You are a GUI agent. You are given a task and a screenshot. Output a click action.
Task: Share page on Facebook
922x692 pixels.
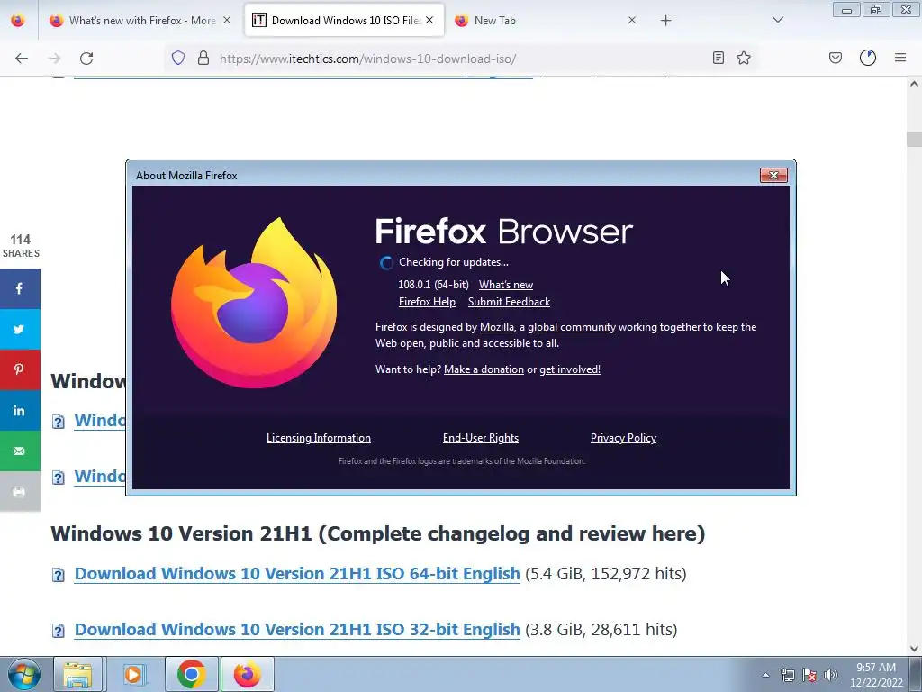(x=20, y=289)
